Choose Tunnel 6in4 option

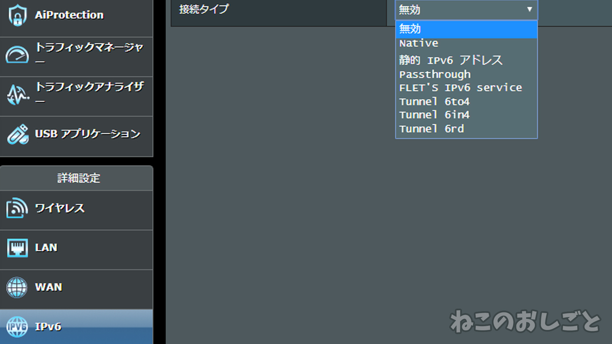point(466,115)
